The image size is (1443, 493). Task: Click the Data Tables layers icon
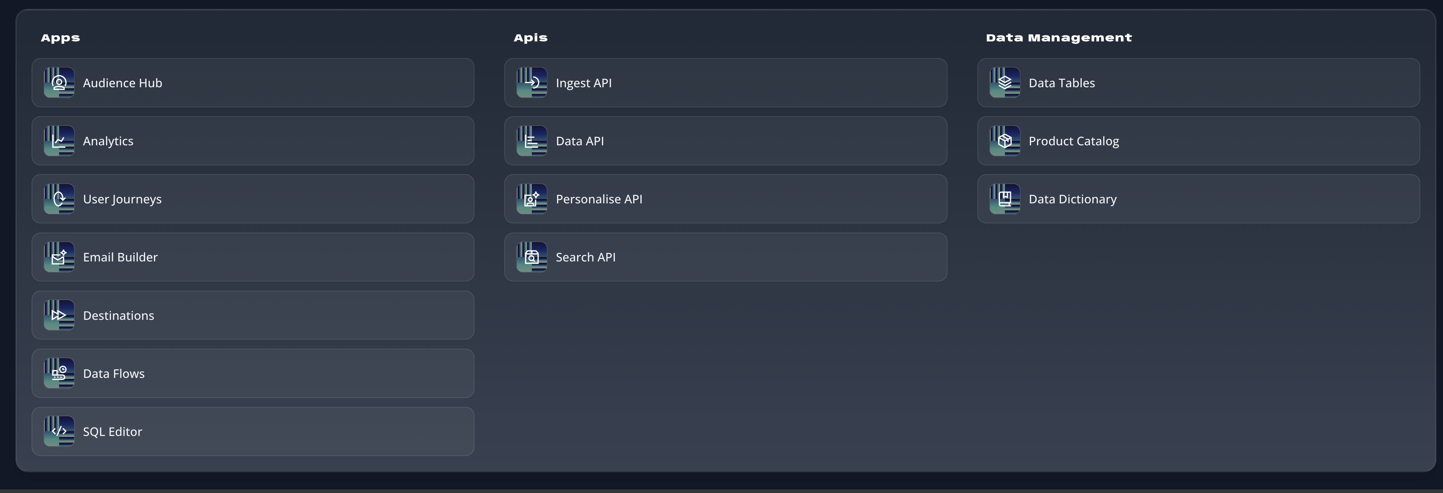click(x=1004, y=83)
